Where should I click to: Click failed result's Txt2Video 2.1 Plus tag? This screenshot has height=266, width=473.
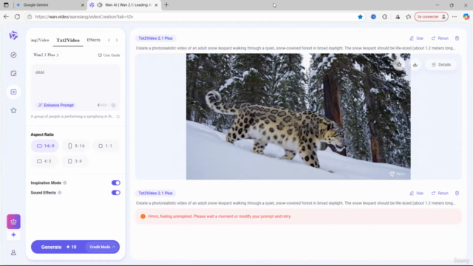155,193
